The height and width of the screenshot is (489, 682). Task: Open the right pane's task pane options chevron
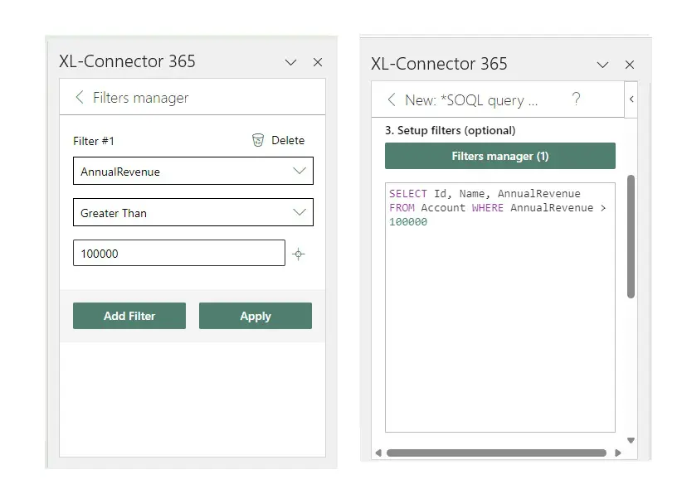[x=602, y=65]
